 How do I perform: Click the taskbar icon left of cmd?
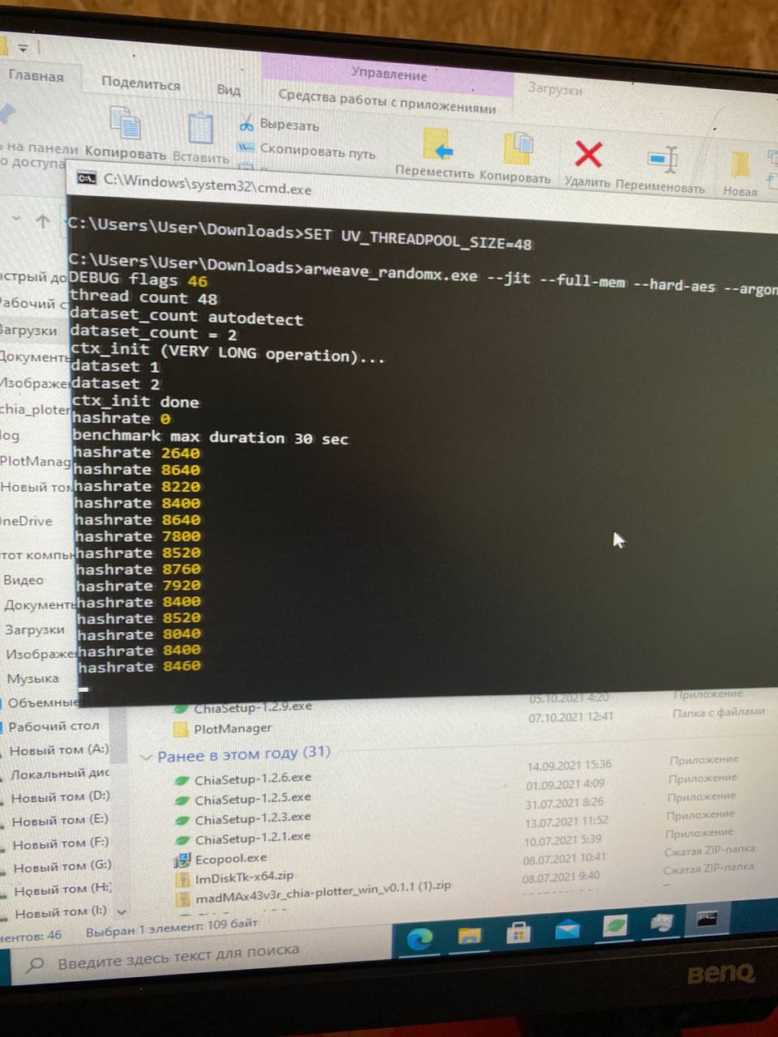[x=661, y=923]
